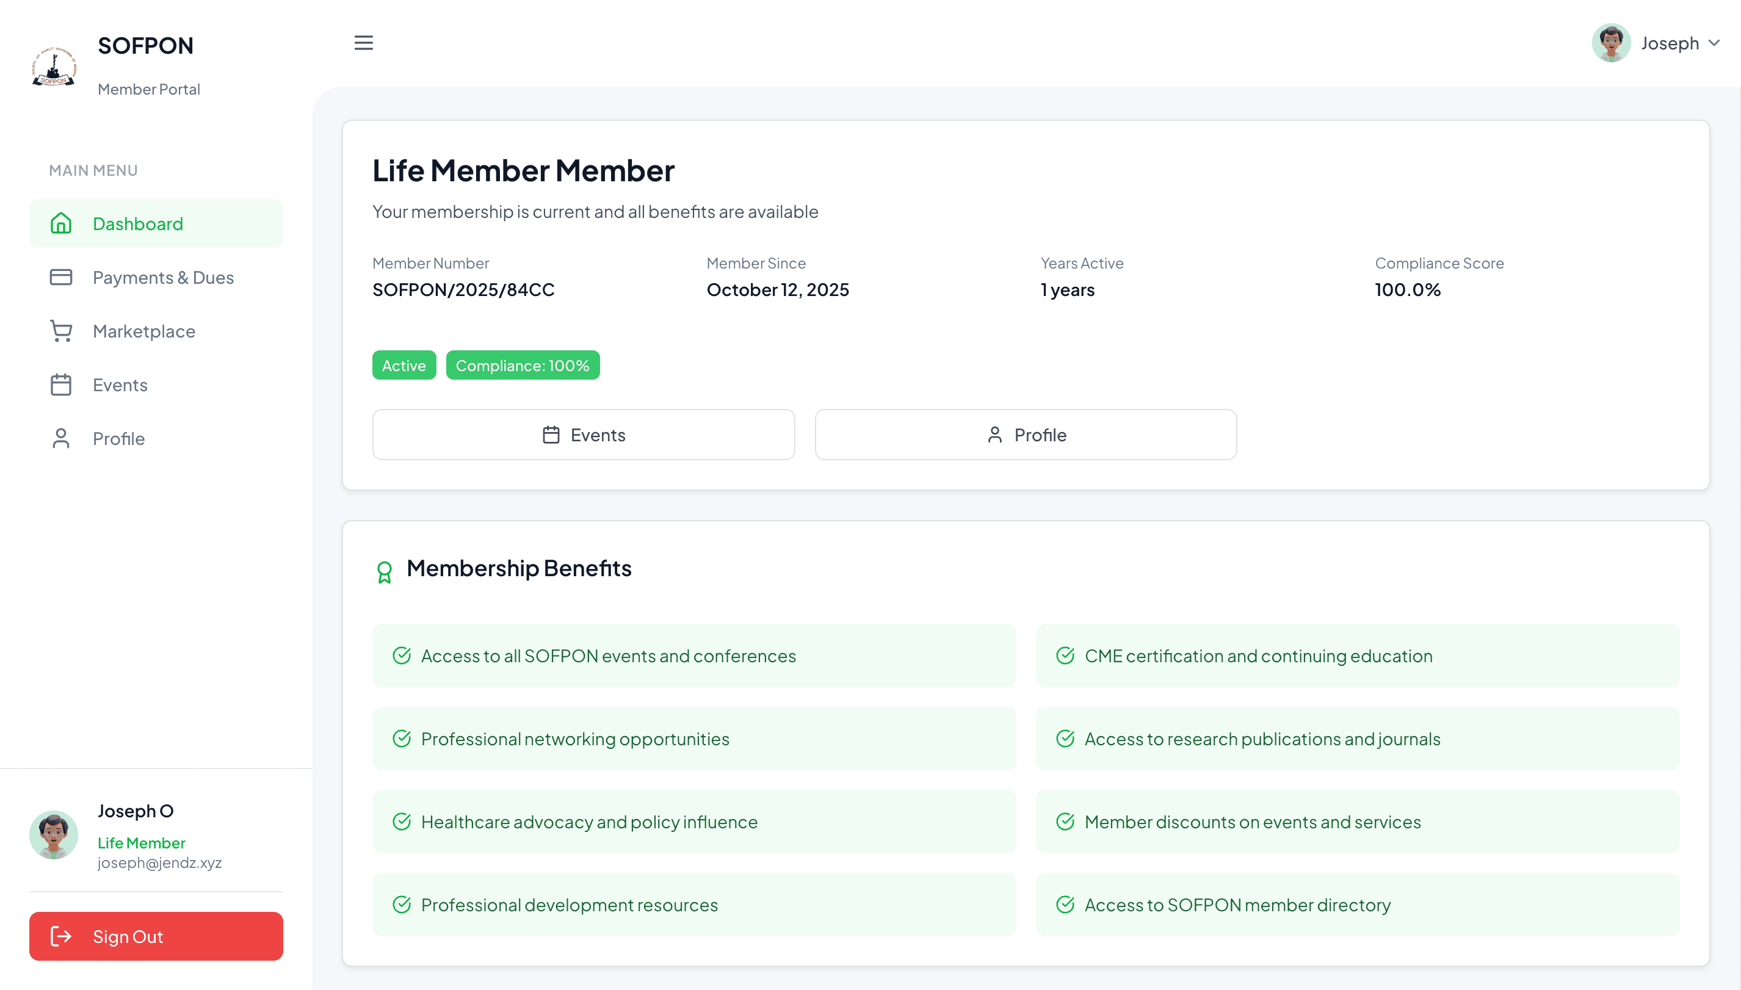Click check icon beside research publications and journals

[1065, 739]
